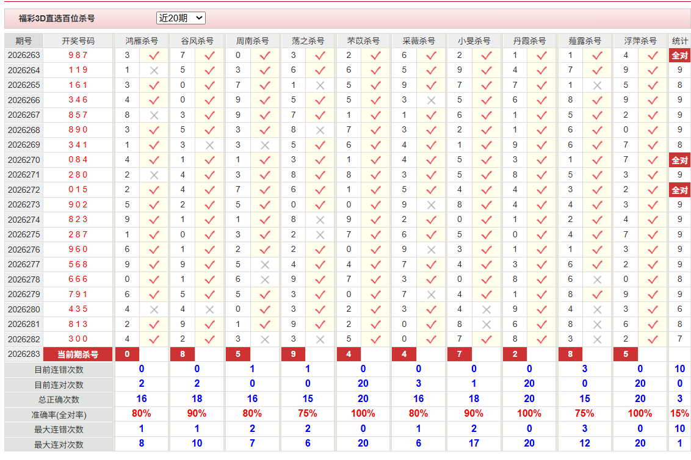Click the winning number 987 in row 2026263
Viewport: 691px width, 460px height.
click(x=78, y=55)
